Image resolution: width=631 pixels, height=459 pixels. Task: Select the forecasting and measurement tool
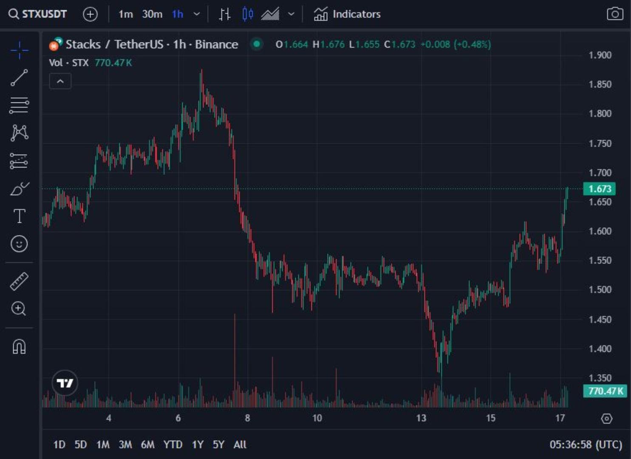click(20, 161)
